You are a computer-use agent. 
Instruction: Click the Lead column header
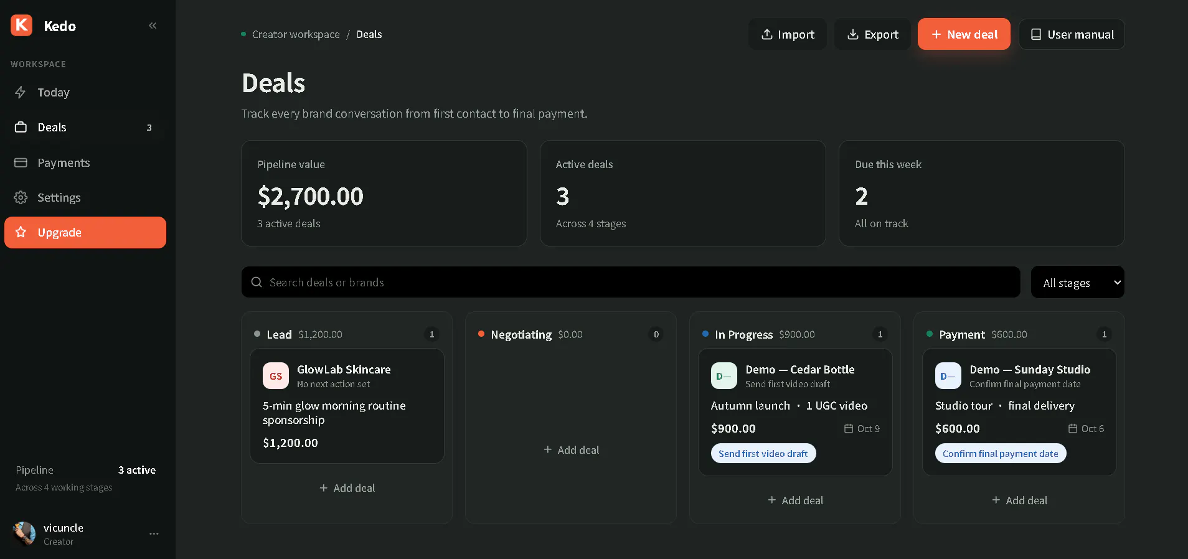[x=279, y=334]
